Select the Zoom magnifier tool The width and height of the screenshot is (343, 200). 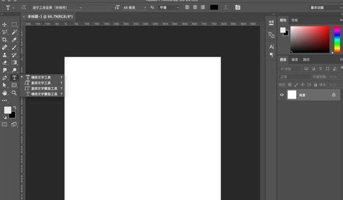click(14, 93)
